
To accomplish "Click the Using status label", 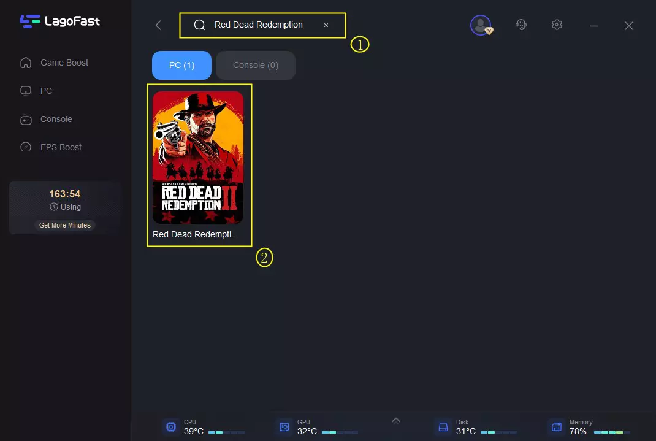I will (x=65, y=207).
